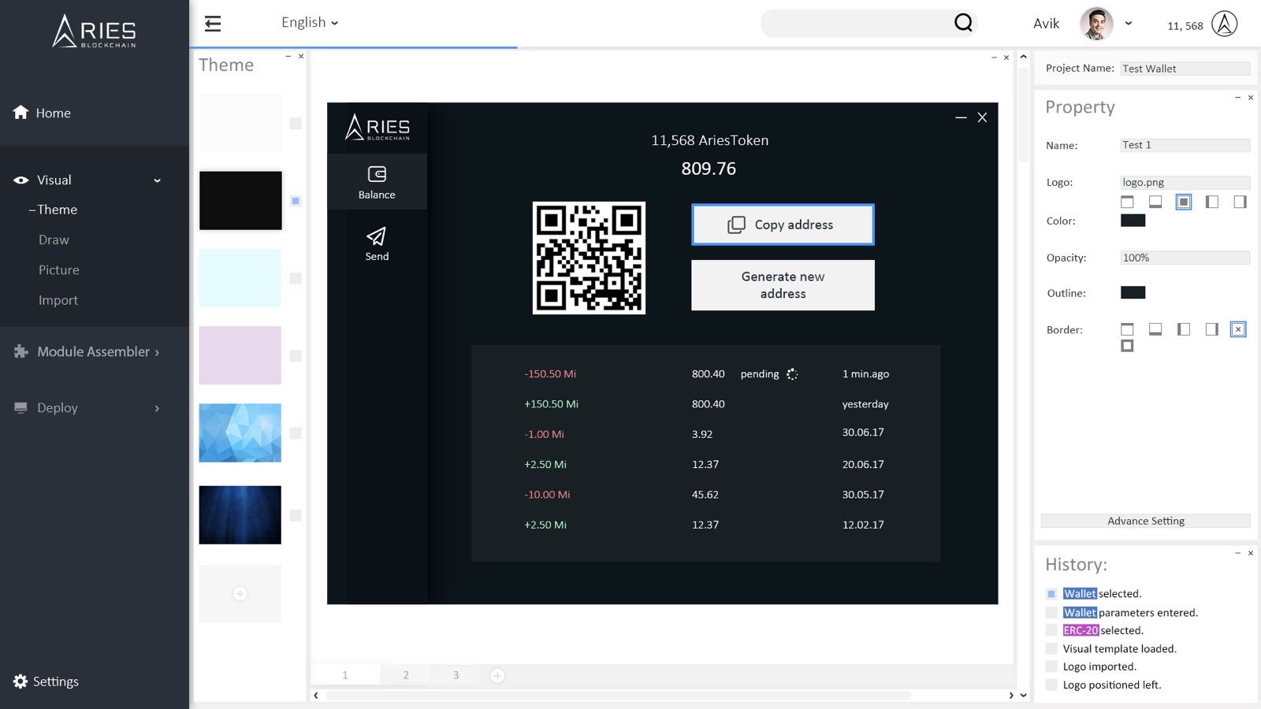Click the Aries token icon beside 11,568
This screenshot has height=709, width=1261.
tap(1224, 24)
